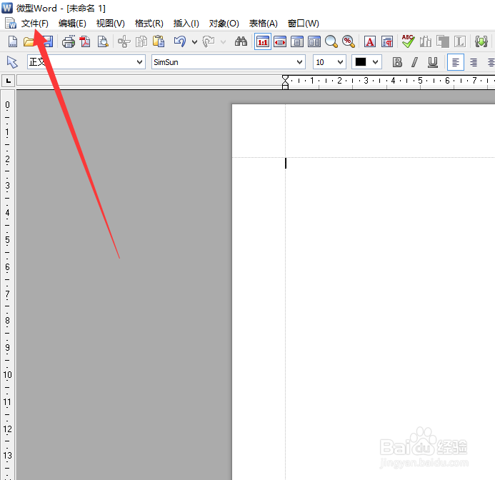Open the 表格(A) menu
This screenshot has width=495, height=480.
264,24
